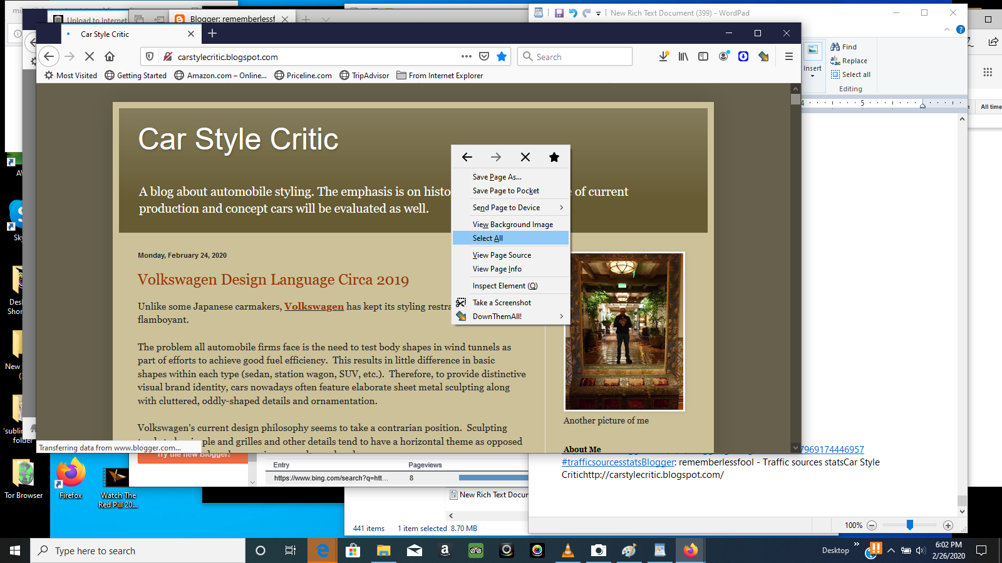Click WordPad quick access Save icon

pyautogui.click(x=559, y=13)
